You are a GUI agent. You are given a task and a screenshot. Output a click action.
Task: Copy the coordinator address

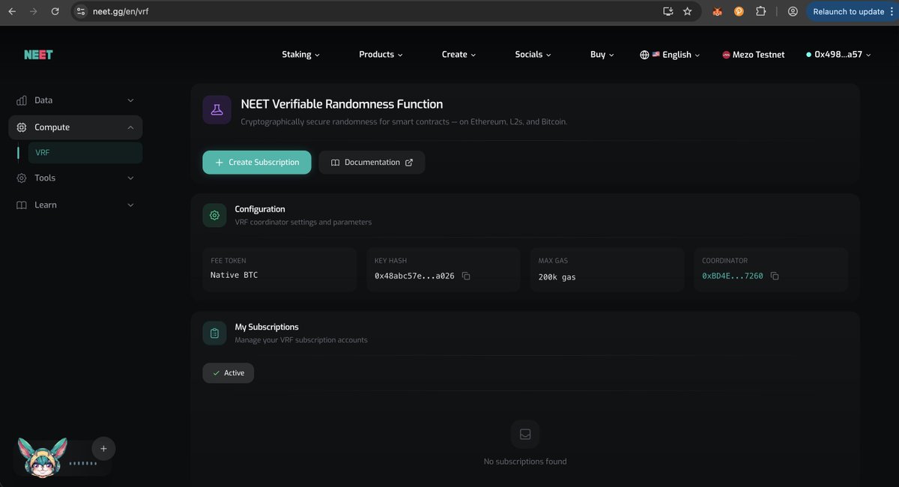point(775,276)
